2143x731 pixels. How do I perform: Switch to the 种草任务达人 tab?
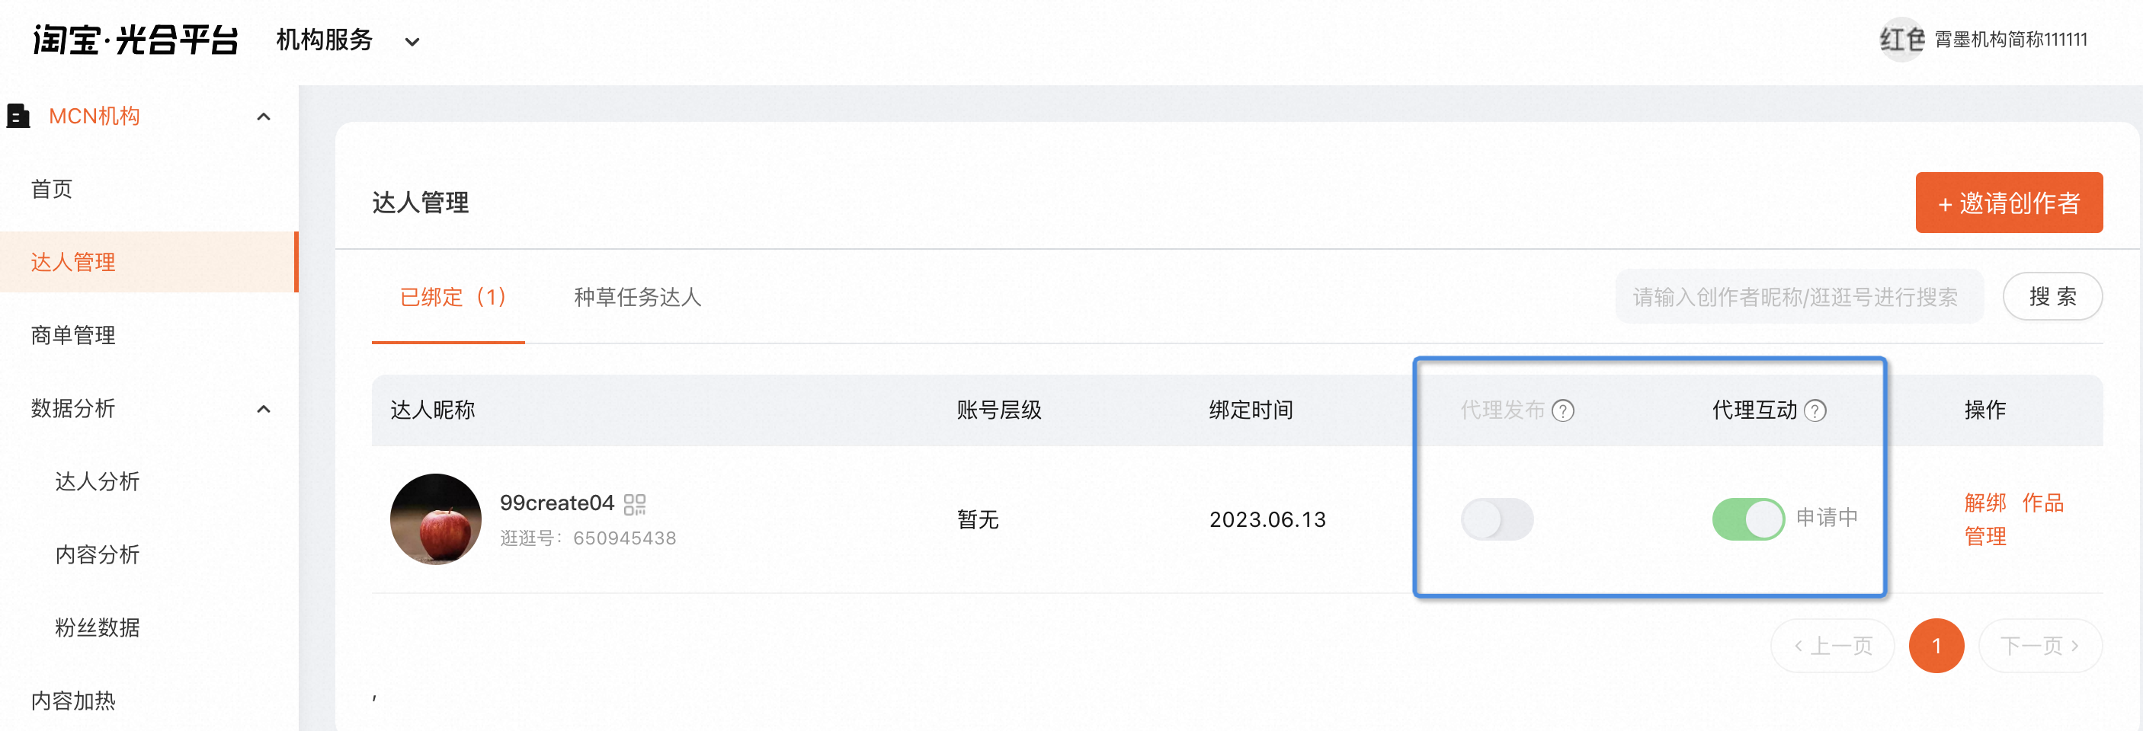point(637,297)
